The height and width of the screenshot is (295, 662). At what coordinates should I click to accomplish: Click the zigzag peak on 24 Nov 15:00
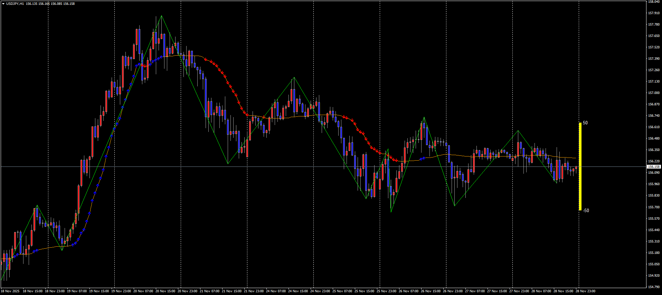pos(294,78)
